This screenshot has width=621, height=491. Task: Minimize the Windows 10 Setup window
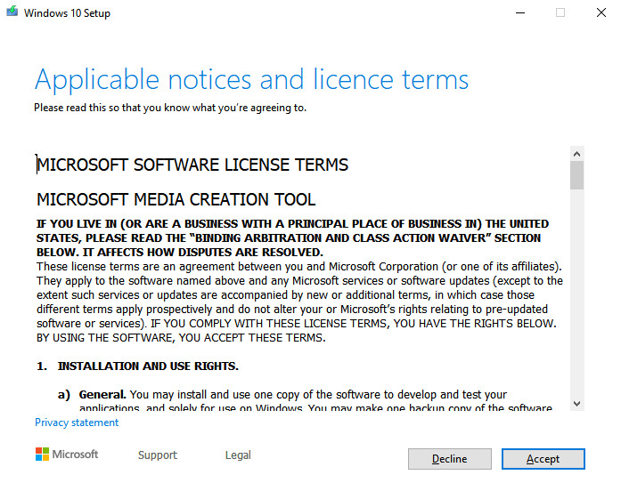pos(520,12)
